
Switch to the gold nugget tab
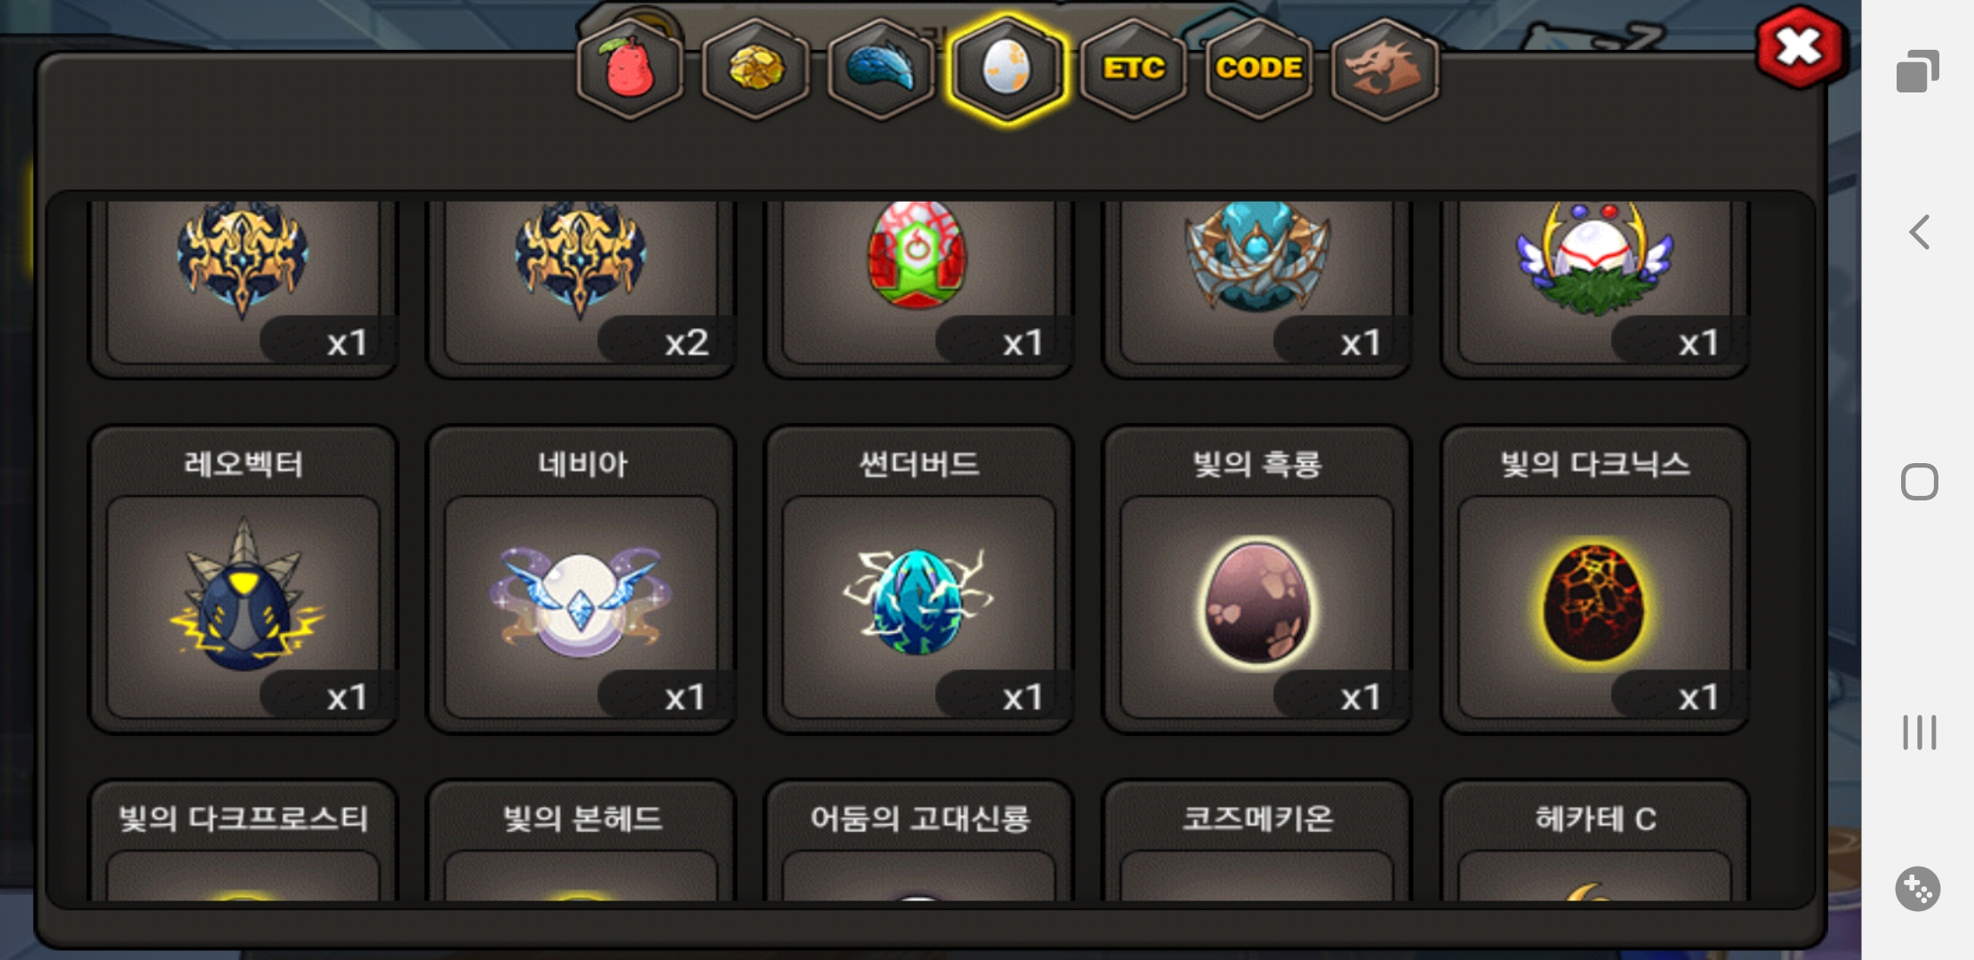pyautogui.click(x=756, y=69)
